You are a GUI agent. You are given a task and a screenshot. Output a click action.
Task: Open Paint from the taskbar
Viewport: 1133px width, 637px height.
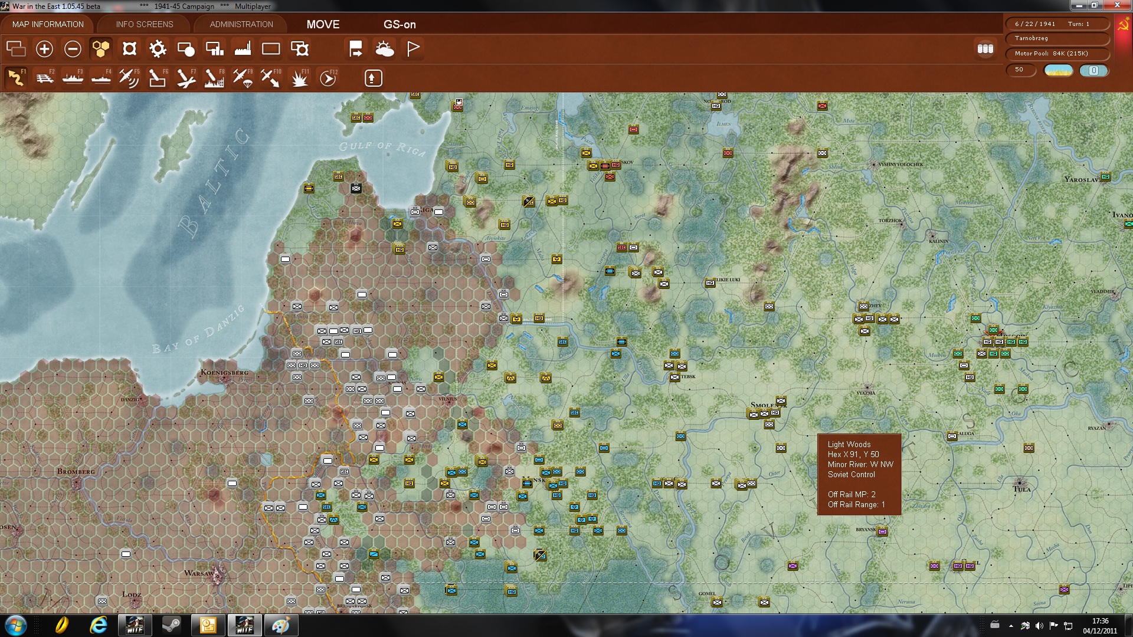coord(281,625)
